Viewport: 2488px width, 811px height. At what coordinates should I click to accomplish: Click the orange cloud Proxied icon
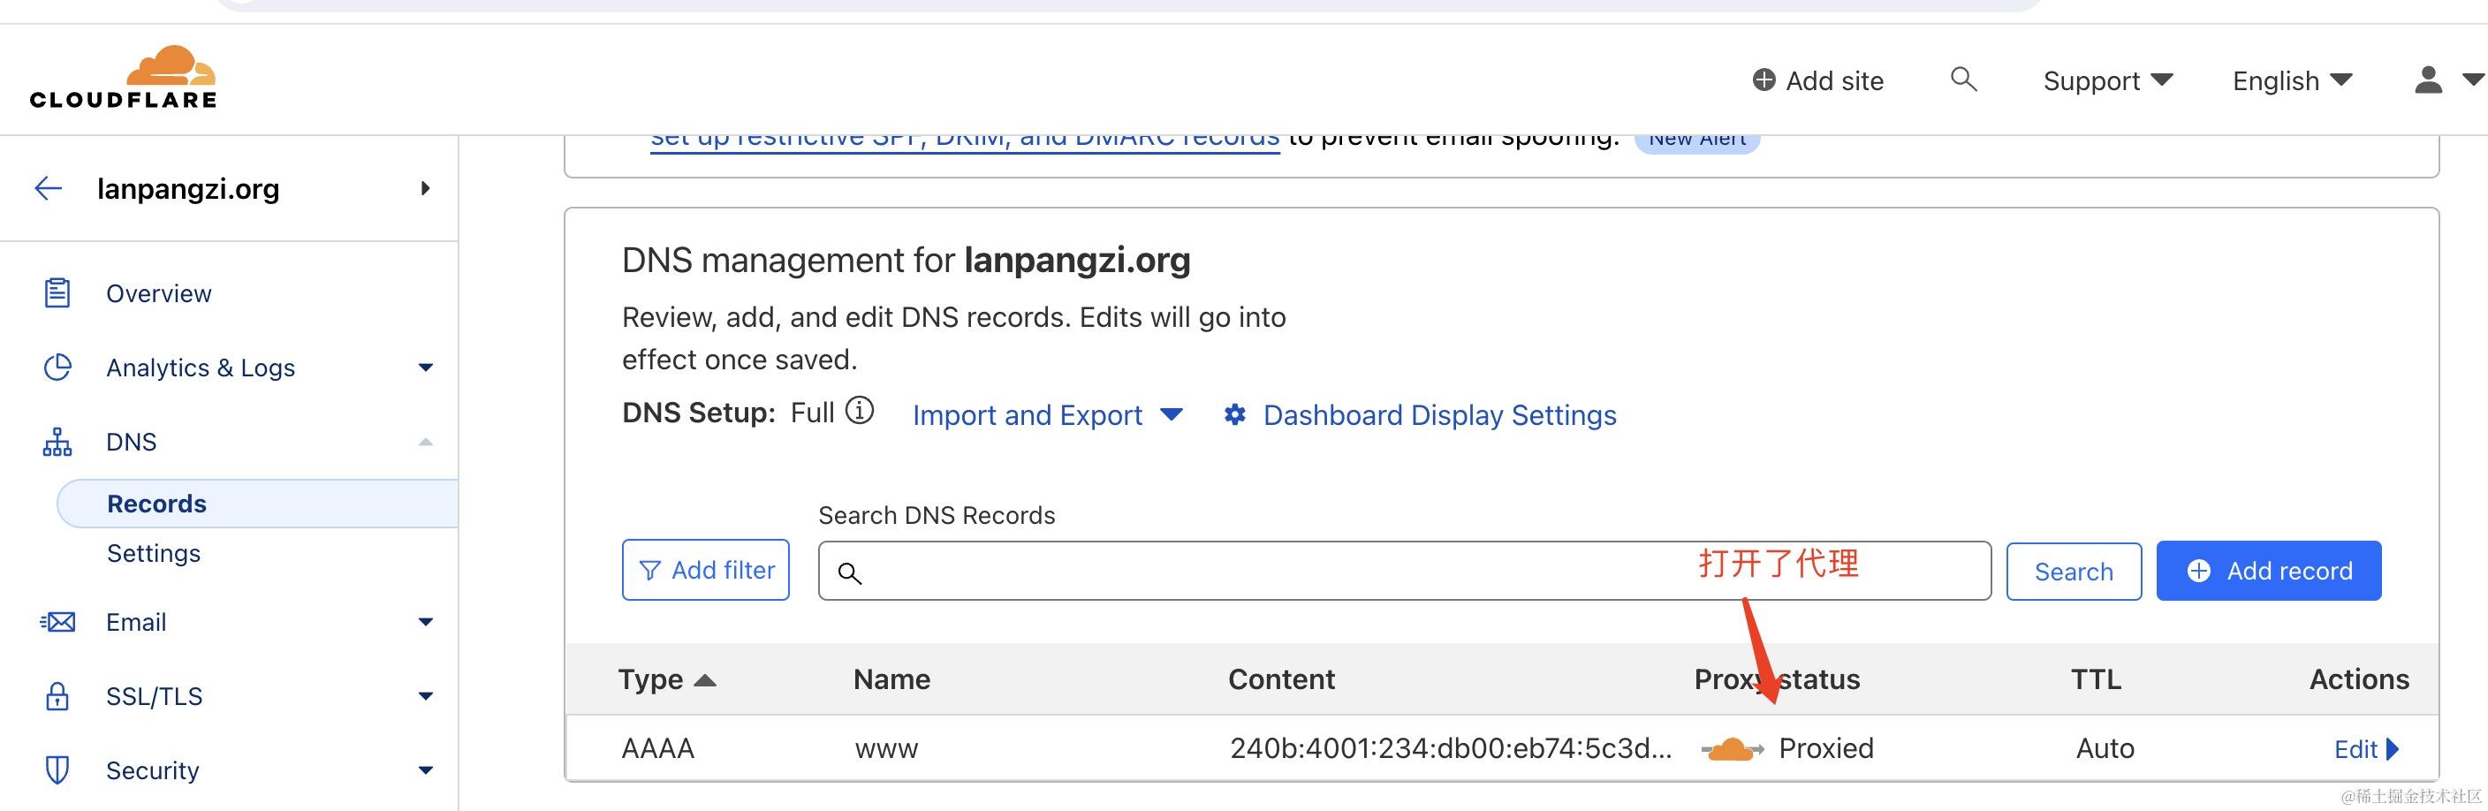(x=1732, y=749)
